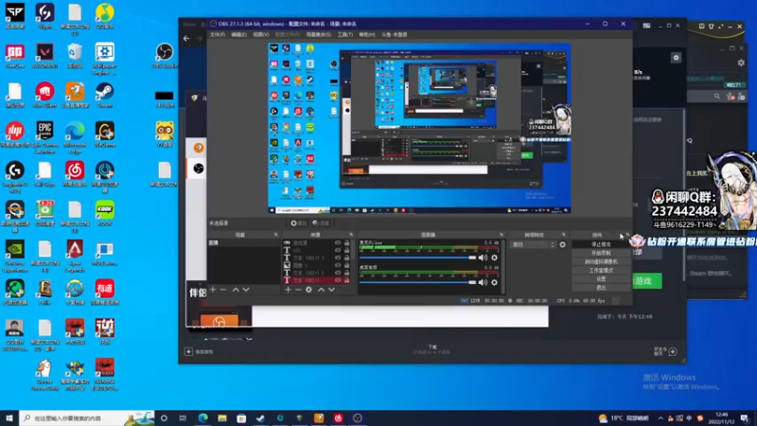Click the 停止推流 button
The height and width of the screenshot is (426, 757).
pos(601,244)
